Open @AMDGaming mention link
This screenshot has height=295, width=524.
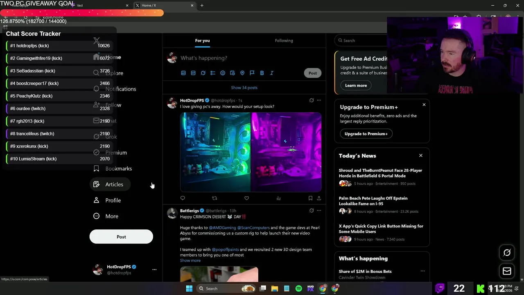[x=222, y=228]
